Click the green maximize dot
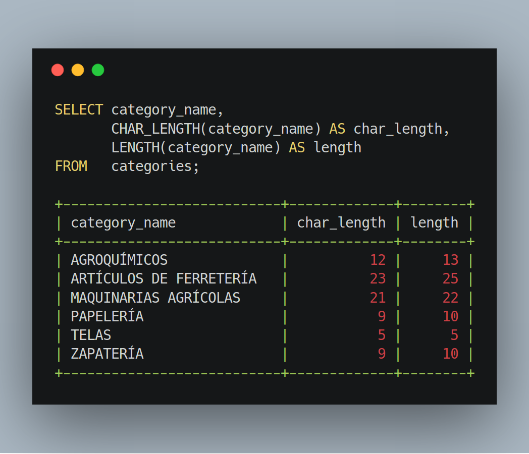The image size is (529, 454). tap(98, 70)
